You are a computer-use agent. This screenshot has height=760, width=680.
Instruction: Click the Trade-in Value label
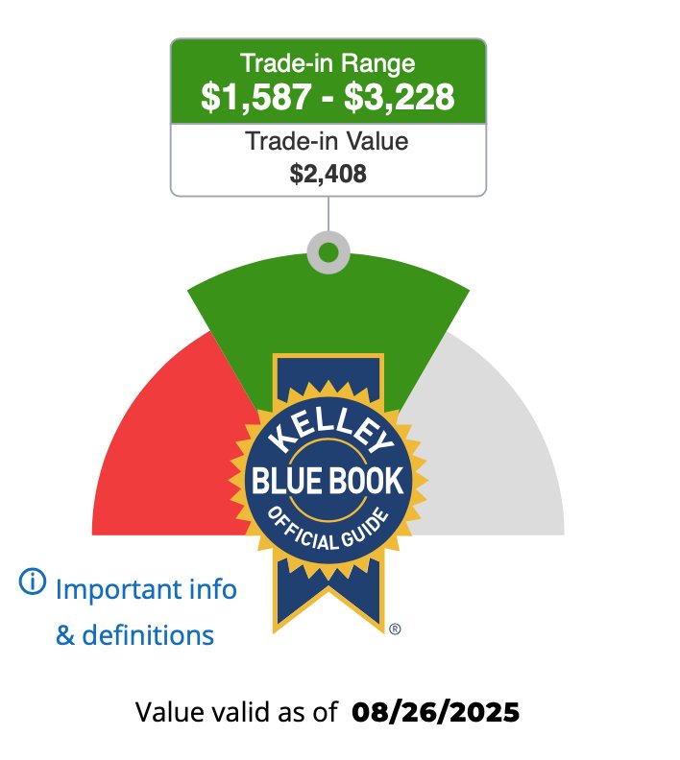tap(327, 141)
